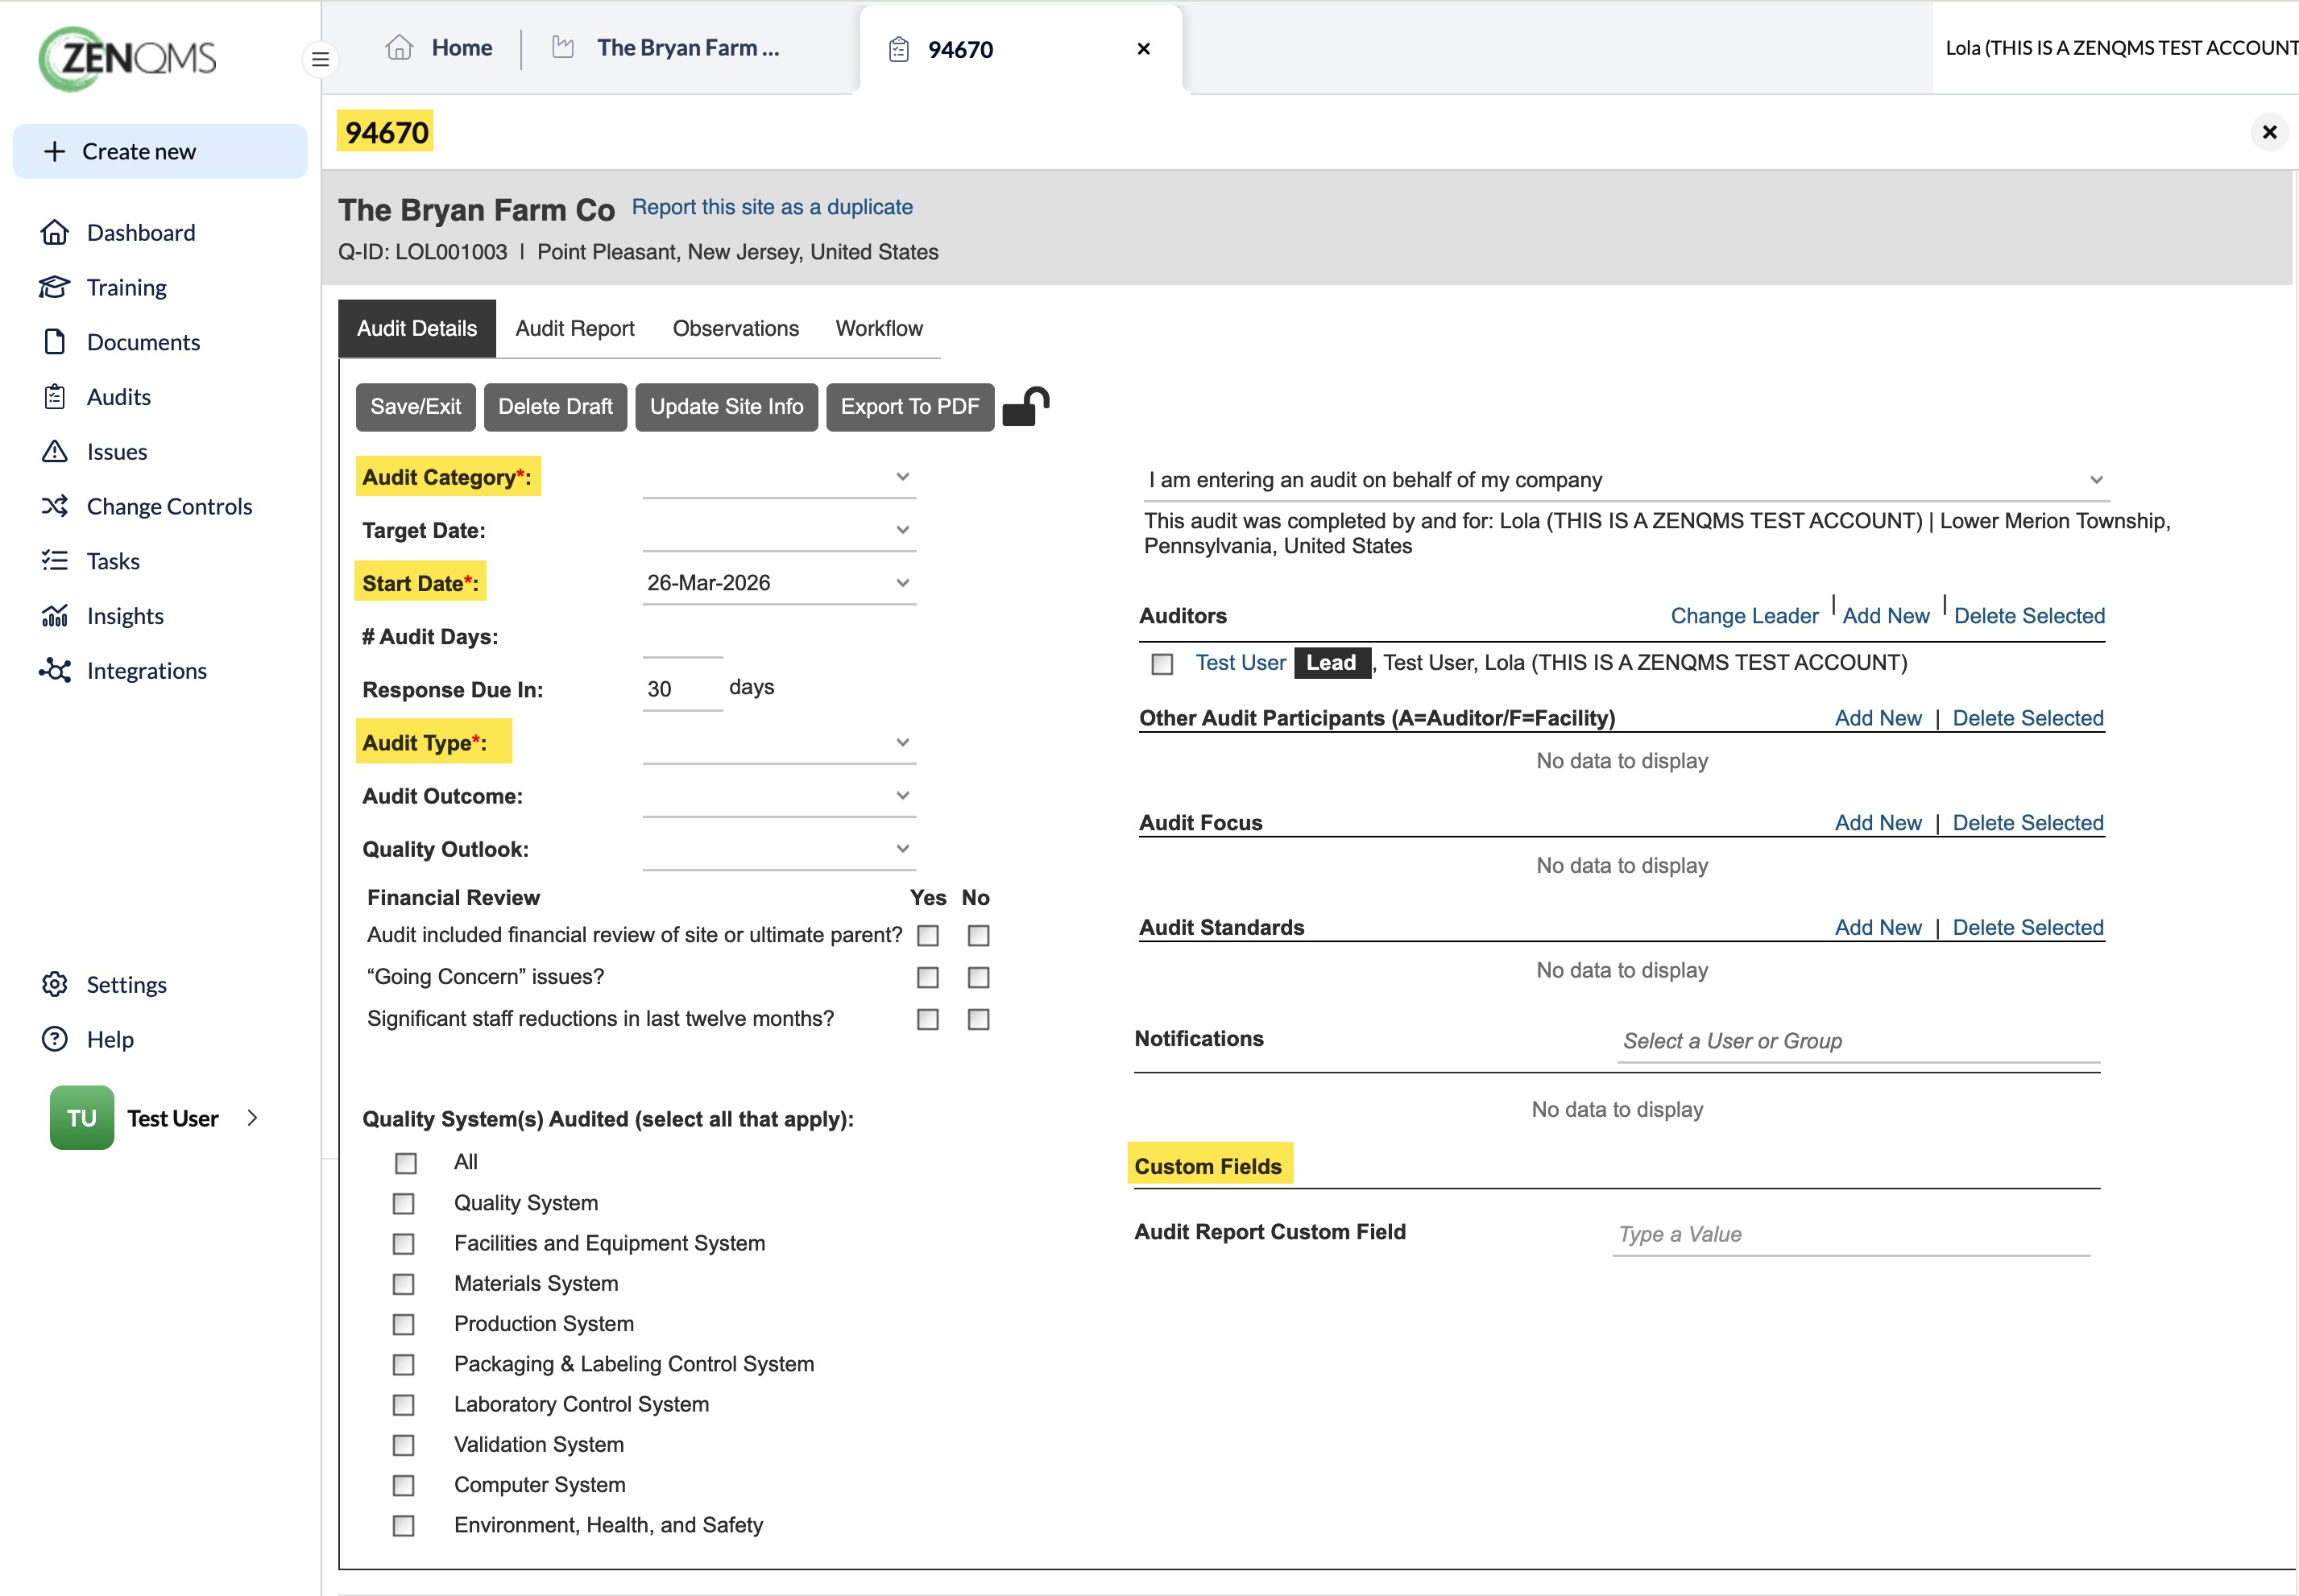Click the Notifications user or group field
The width and height of the screenshot is (2299, 1596).
point(1858,1041)
